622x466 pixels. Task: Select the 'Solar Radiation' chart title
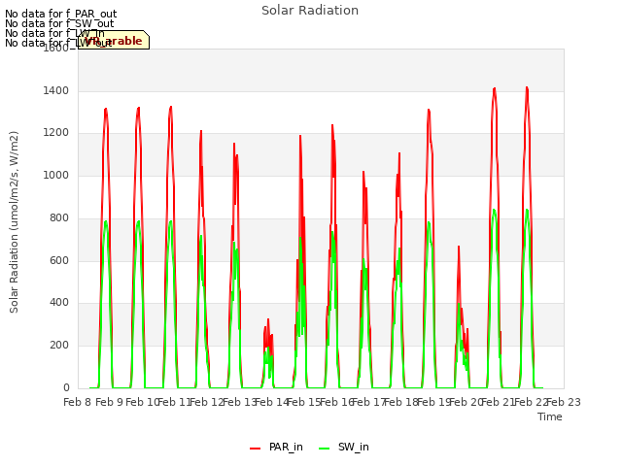coord(310,11)
